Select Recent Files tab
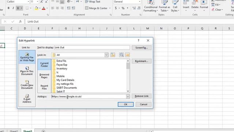234x132 pixels. [x=44, y=87]
